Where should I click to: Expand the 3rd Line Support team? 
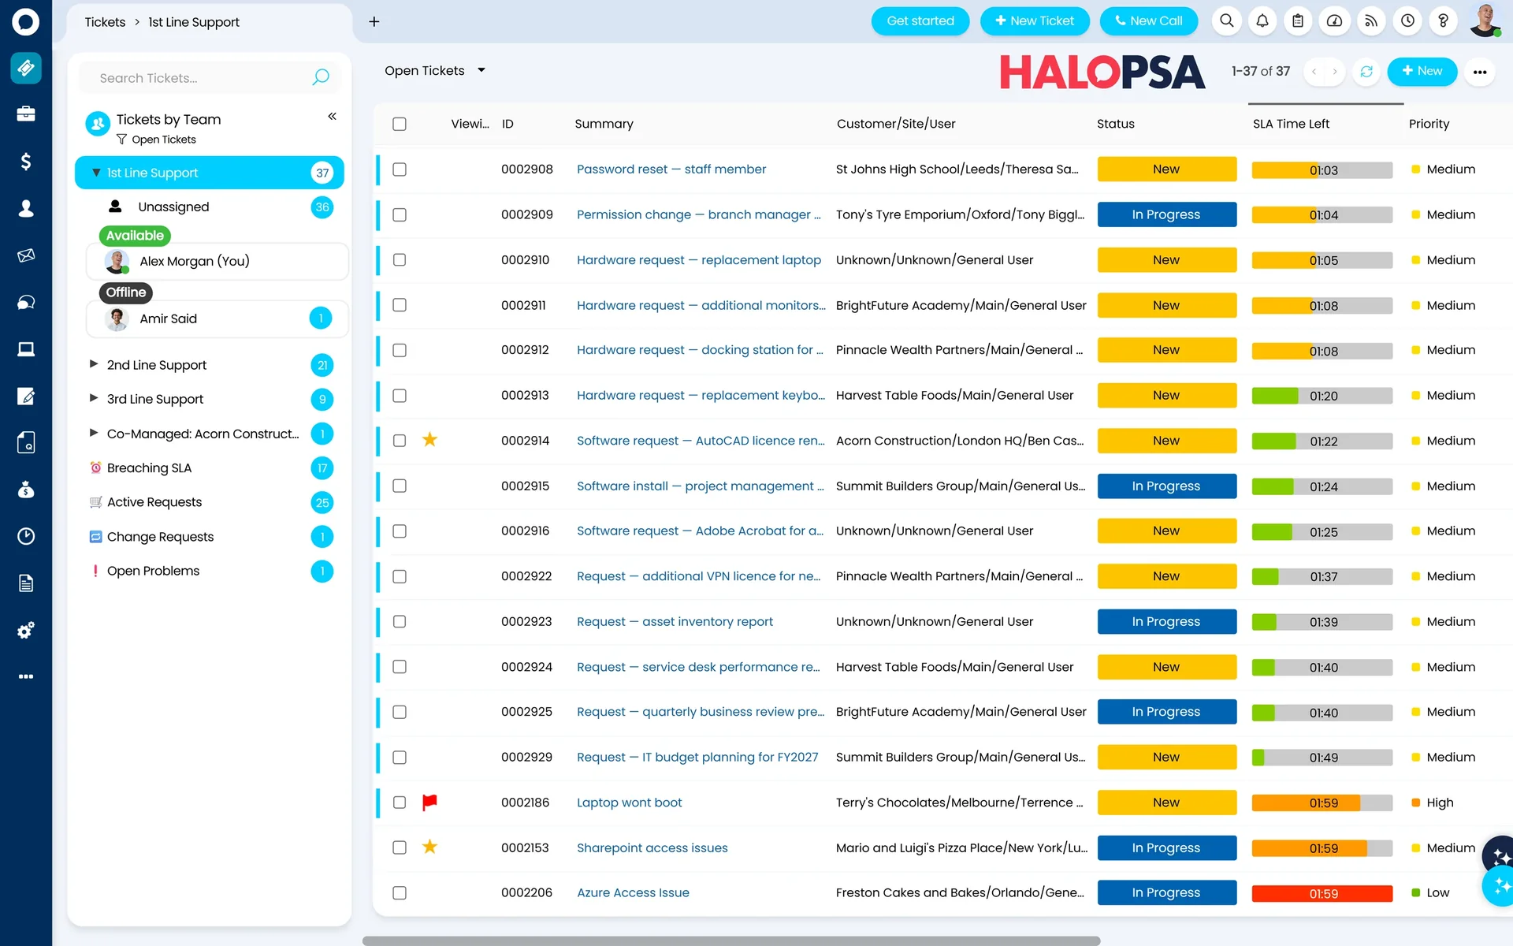tap(94, 398)
